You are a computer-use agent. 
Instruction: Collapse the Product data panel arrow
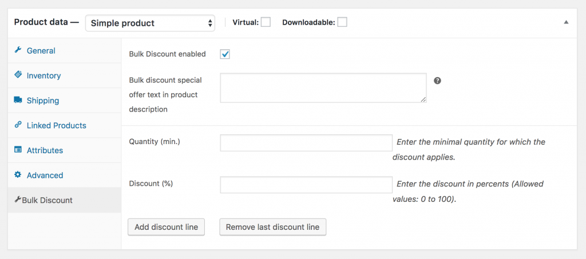click(x=566, y=22)
